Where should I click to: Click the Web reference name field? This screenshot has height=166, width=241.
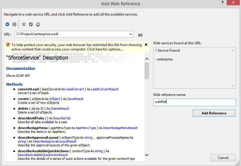[x=194, y=102]
